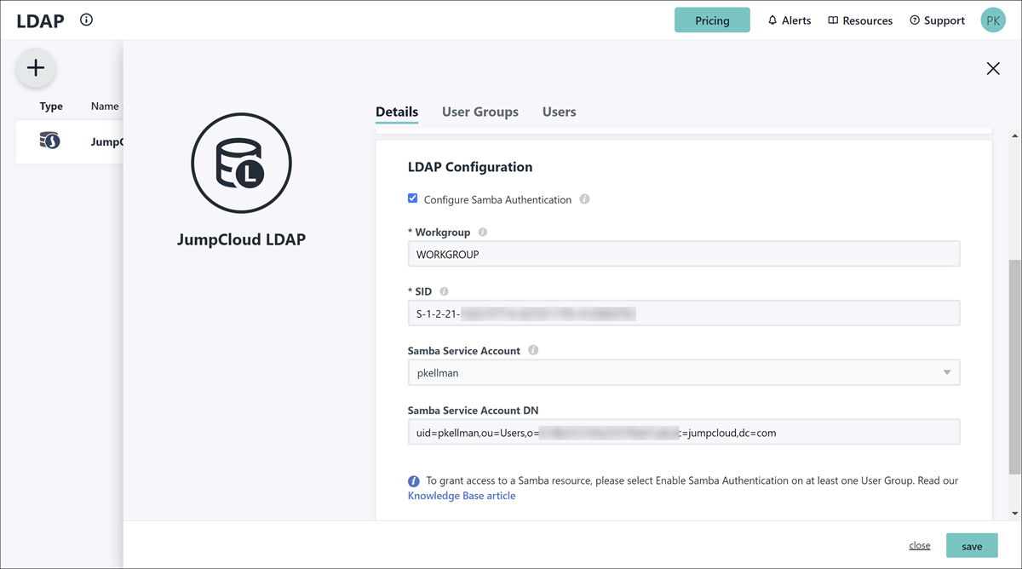Click the plus icon to add LDAP
This screenshot has height=569, width=1022.
36,68
